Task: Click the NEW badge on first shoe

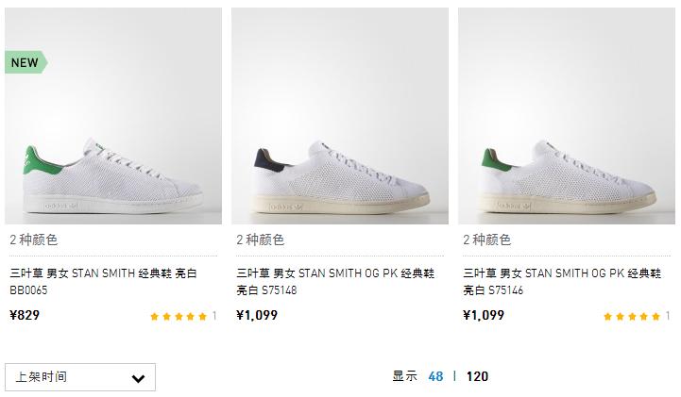Action: 26,63
